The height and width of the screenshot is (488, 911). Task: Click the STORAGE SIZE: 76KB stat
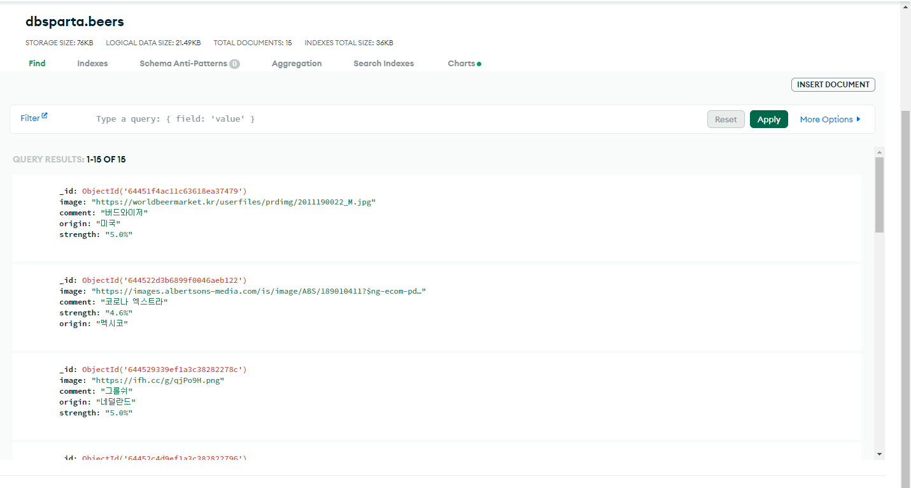(x=59, y=43)
